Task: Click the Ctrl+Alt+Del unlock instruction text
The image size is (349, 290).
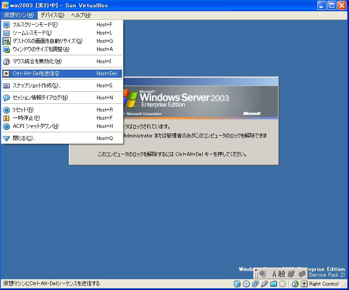Action: click(173, 154)
